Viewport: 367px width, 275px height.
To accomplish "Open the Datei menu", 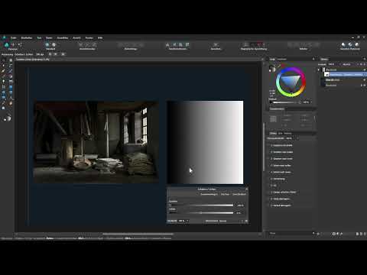I will pyautogui.click(x=14, y=38).
